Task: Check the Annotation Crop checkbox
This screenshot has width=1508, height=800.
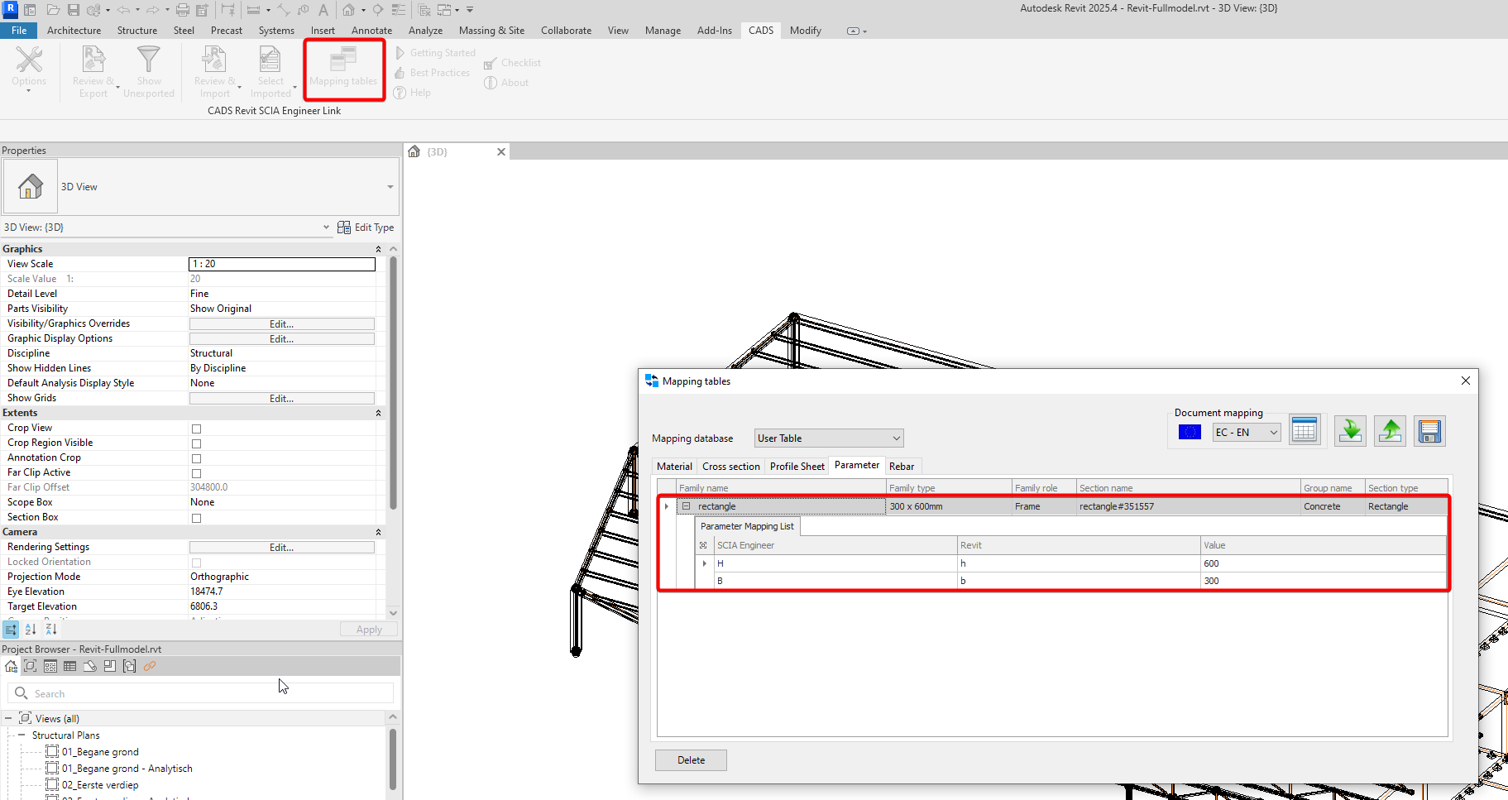Action: click(x=196, y=458)
